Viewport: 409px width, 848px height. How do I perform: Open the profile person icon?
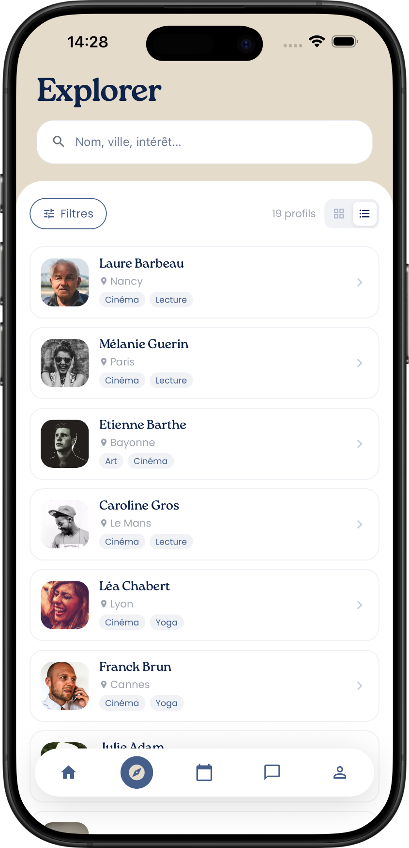pos(340,772)
